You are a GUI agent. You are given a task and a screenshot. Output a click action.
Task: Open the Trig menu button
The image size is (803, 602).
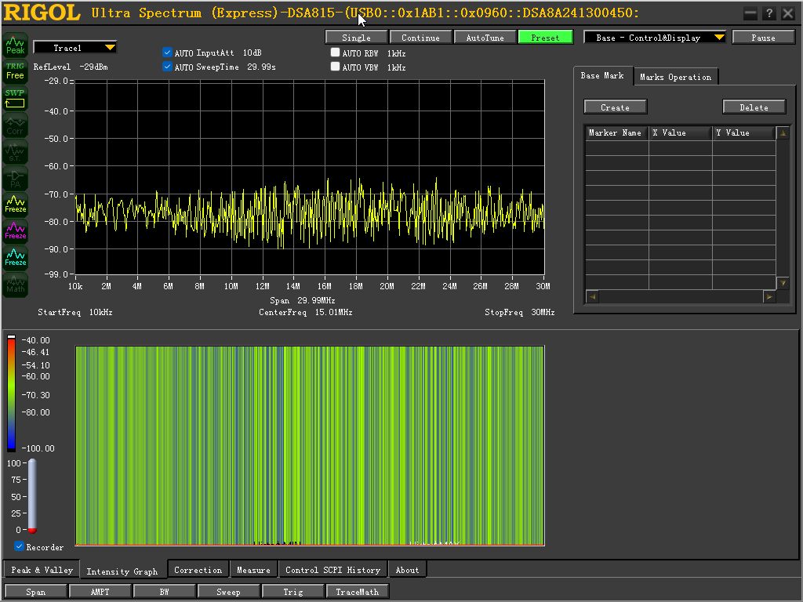click(293, 591)
